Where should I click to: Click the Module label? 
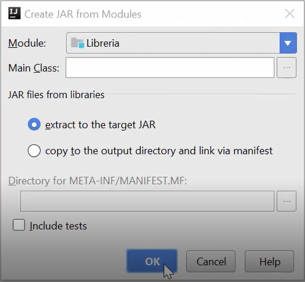27,43
